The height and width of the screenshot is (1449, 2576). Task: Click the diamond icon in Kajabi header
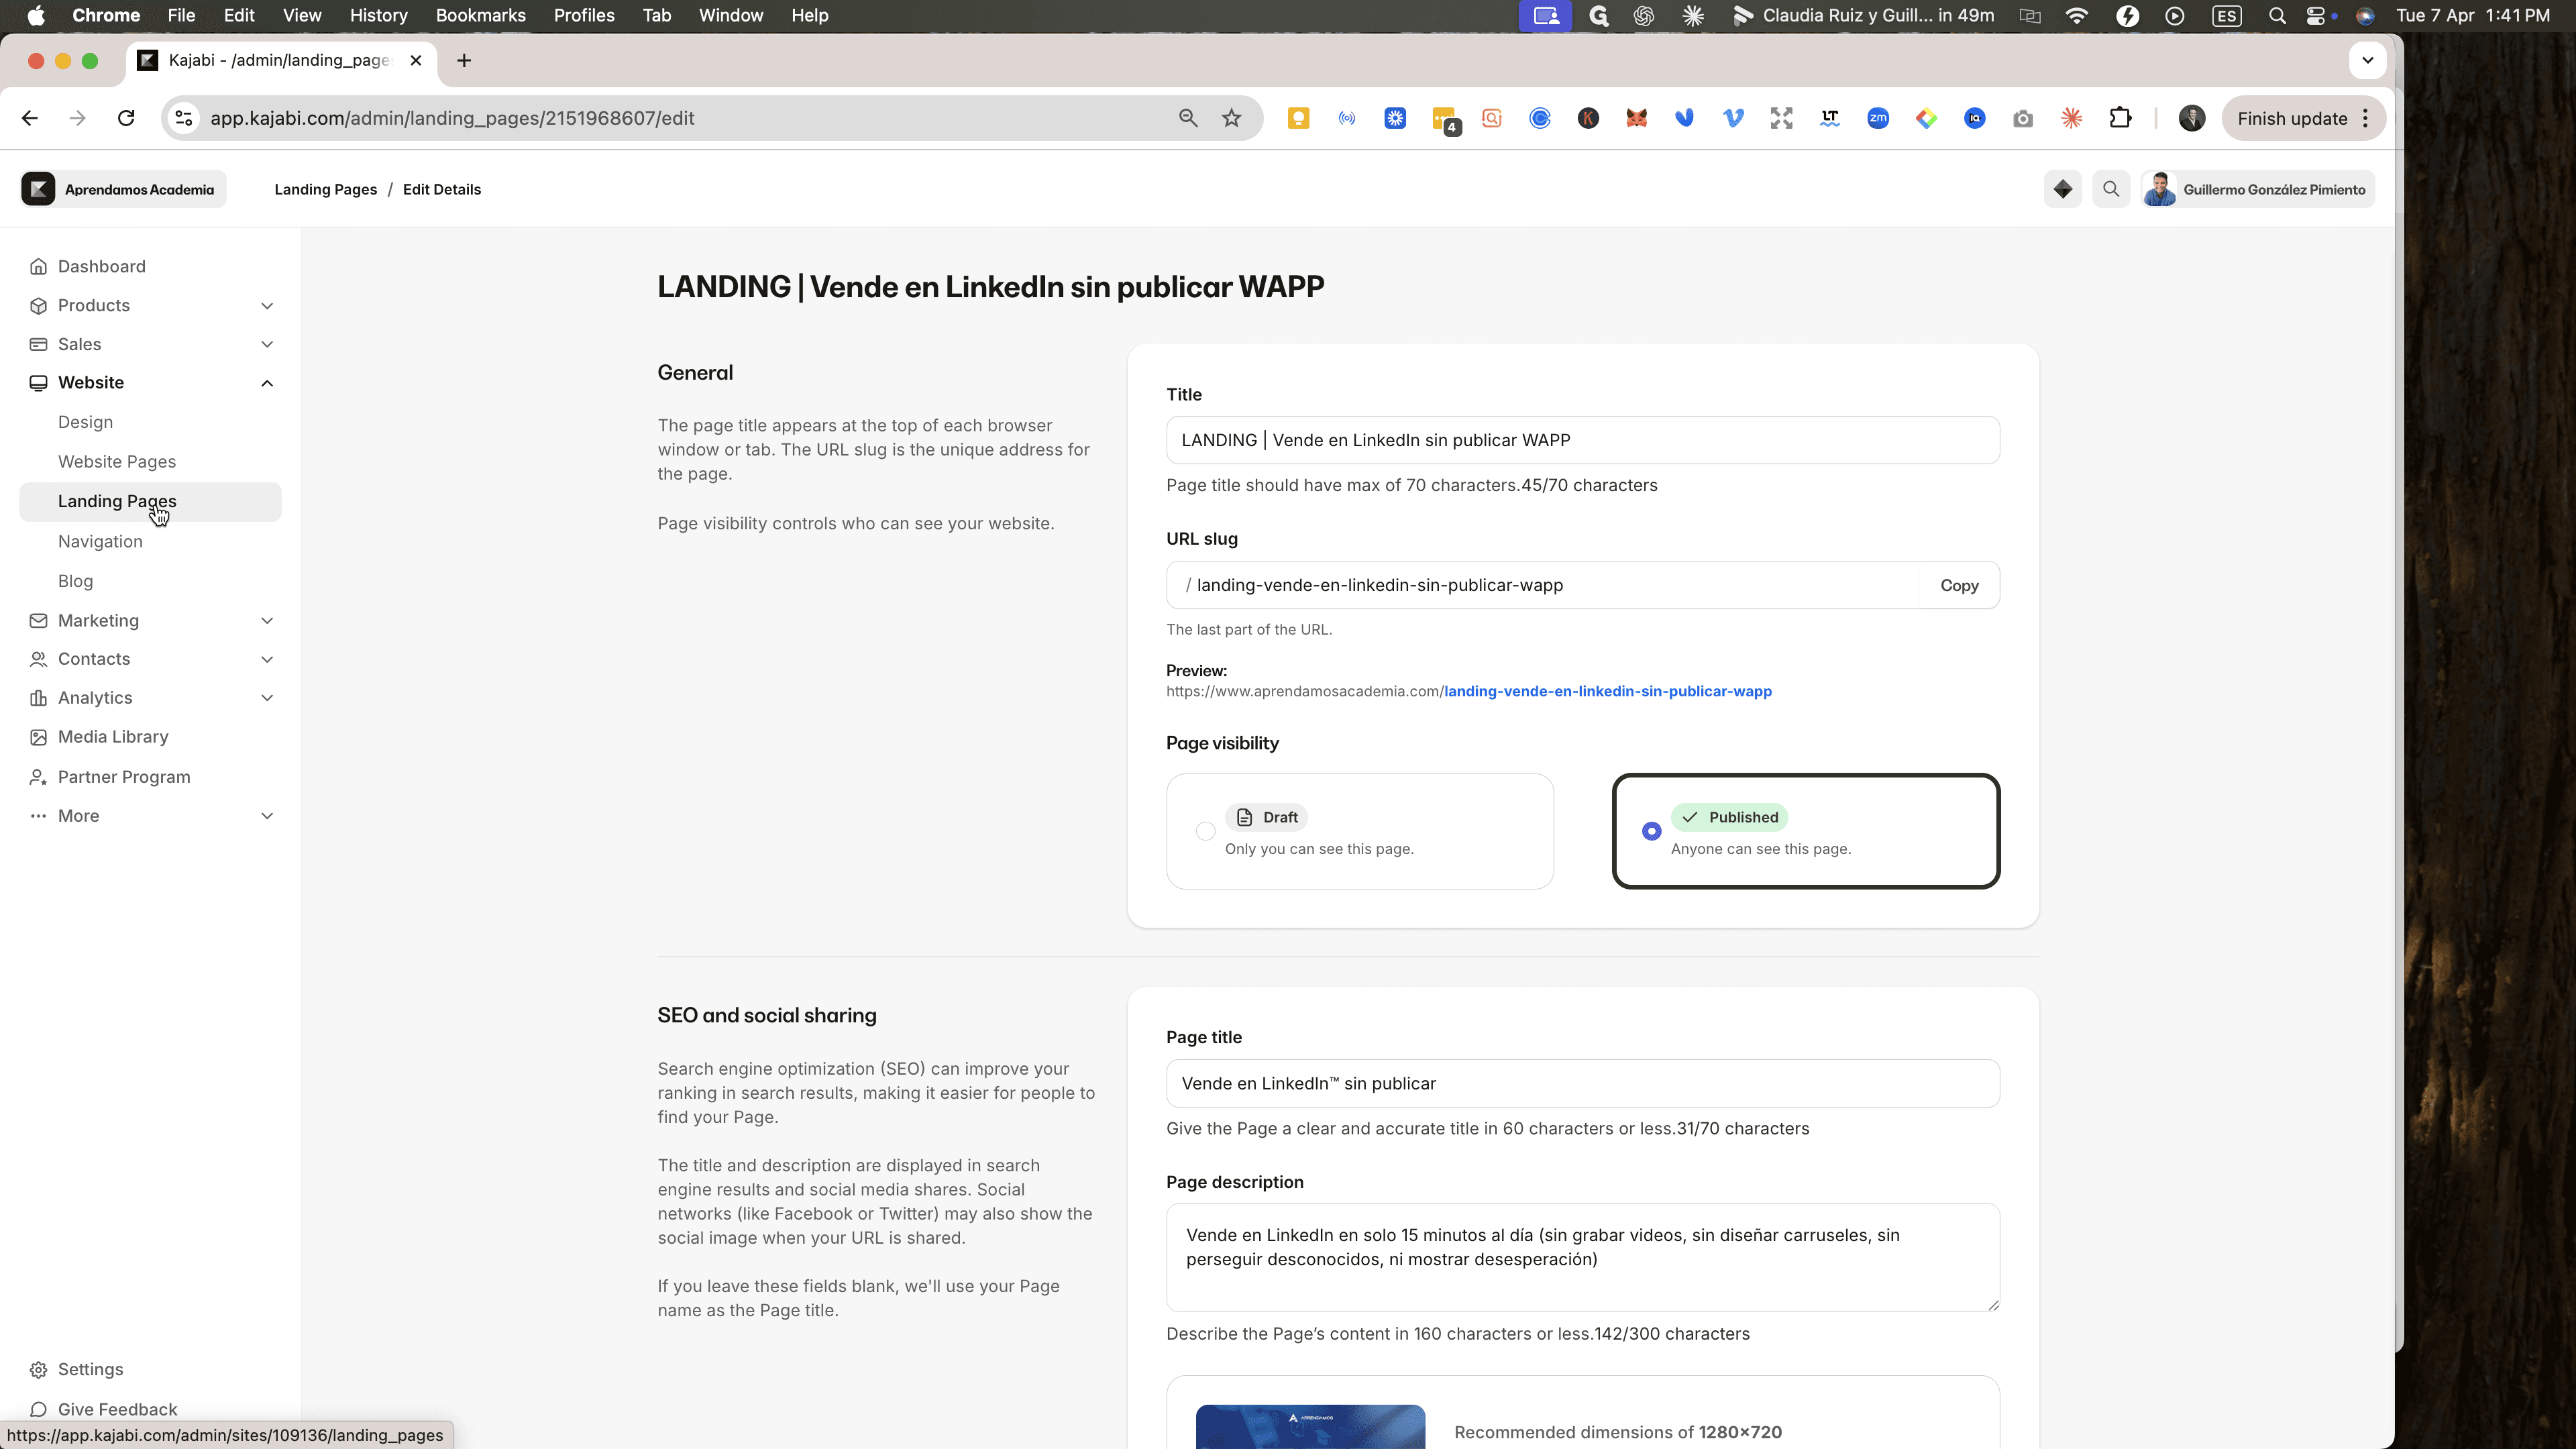coord(2062,189)
